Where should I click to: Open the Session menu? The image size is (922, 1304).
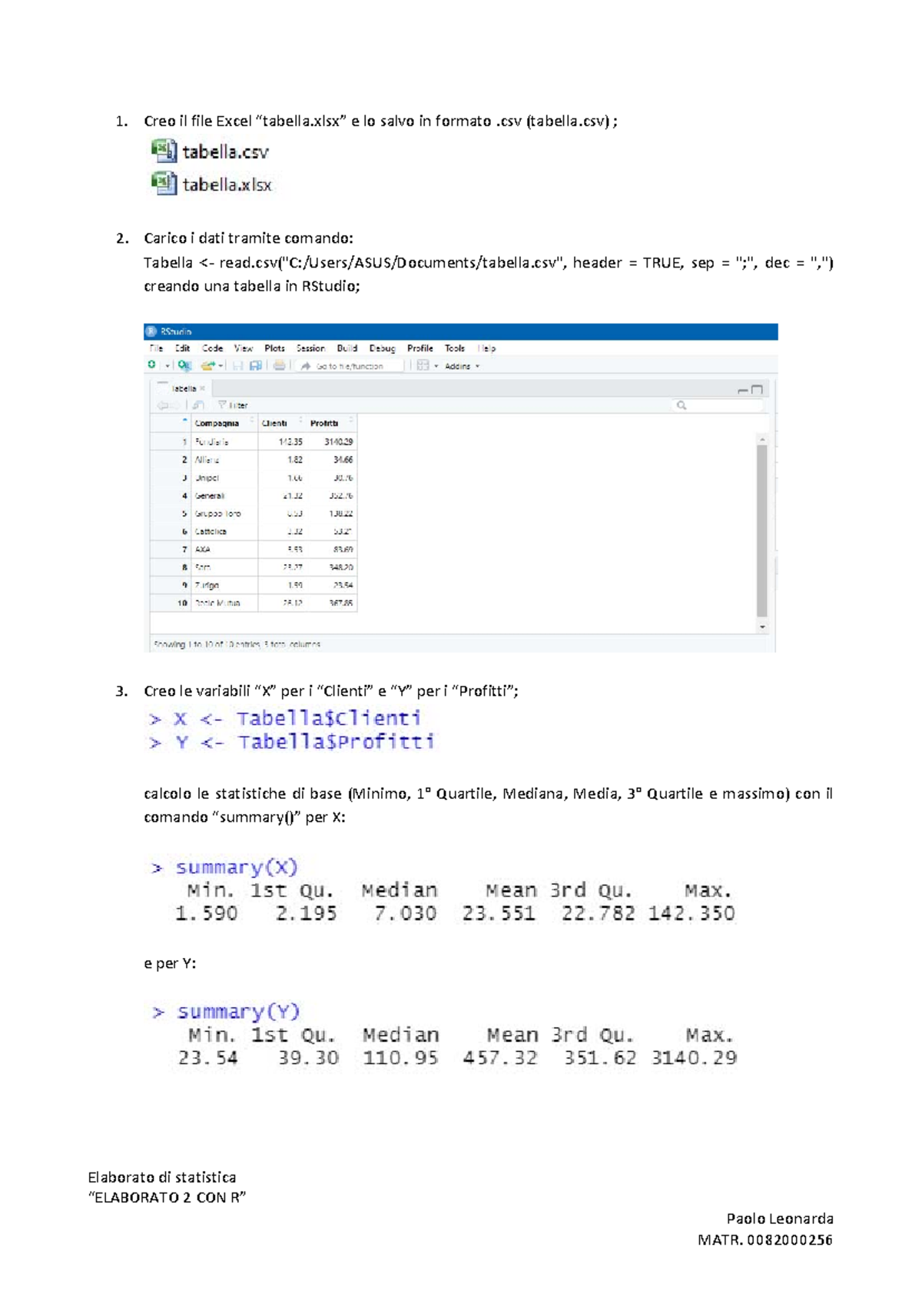310,348
